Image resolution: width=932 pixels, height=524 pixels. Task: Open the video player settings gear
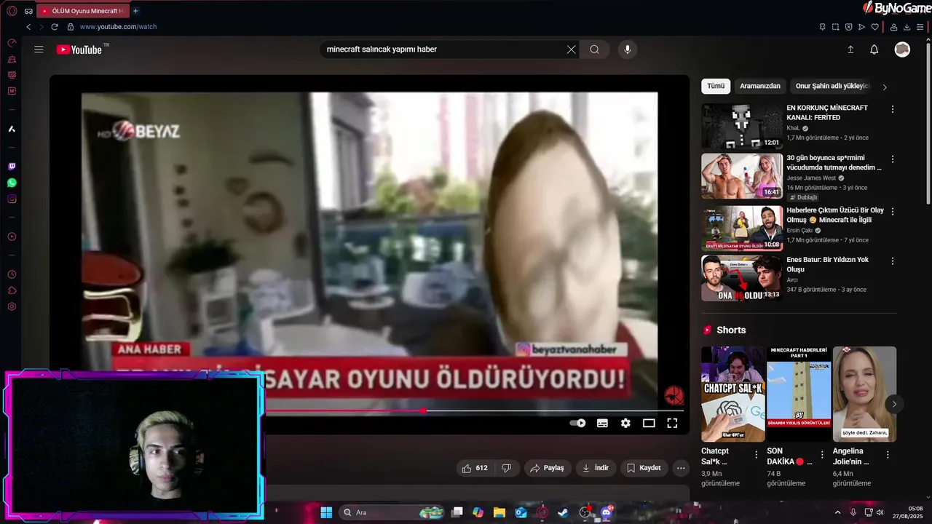coord(625,423)
